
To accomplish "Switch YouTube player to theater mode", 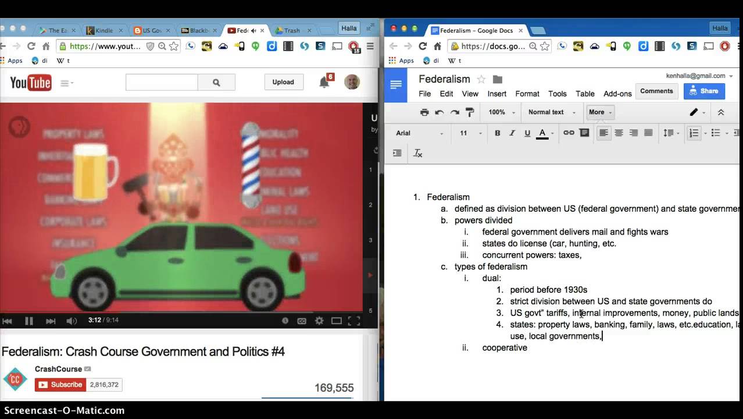I will 336,321.
